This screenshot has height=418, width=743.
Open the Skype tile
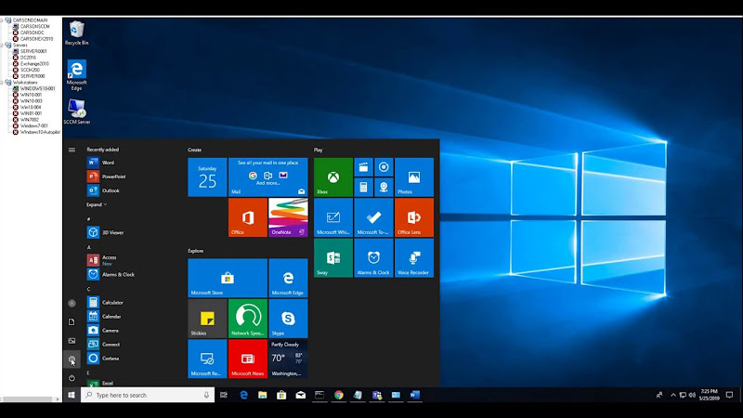tap(288, 318)
